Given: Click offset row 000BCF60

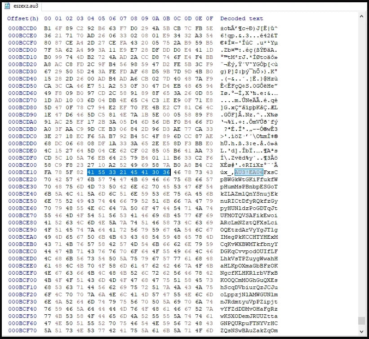Looking at the screenshot, I should (x=22, y=323).
